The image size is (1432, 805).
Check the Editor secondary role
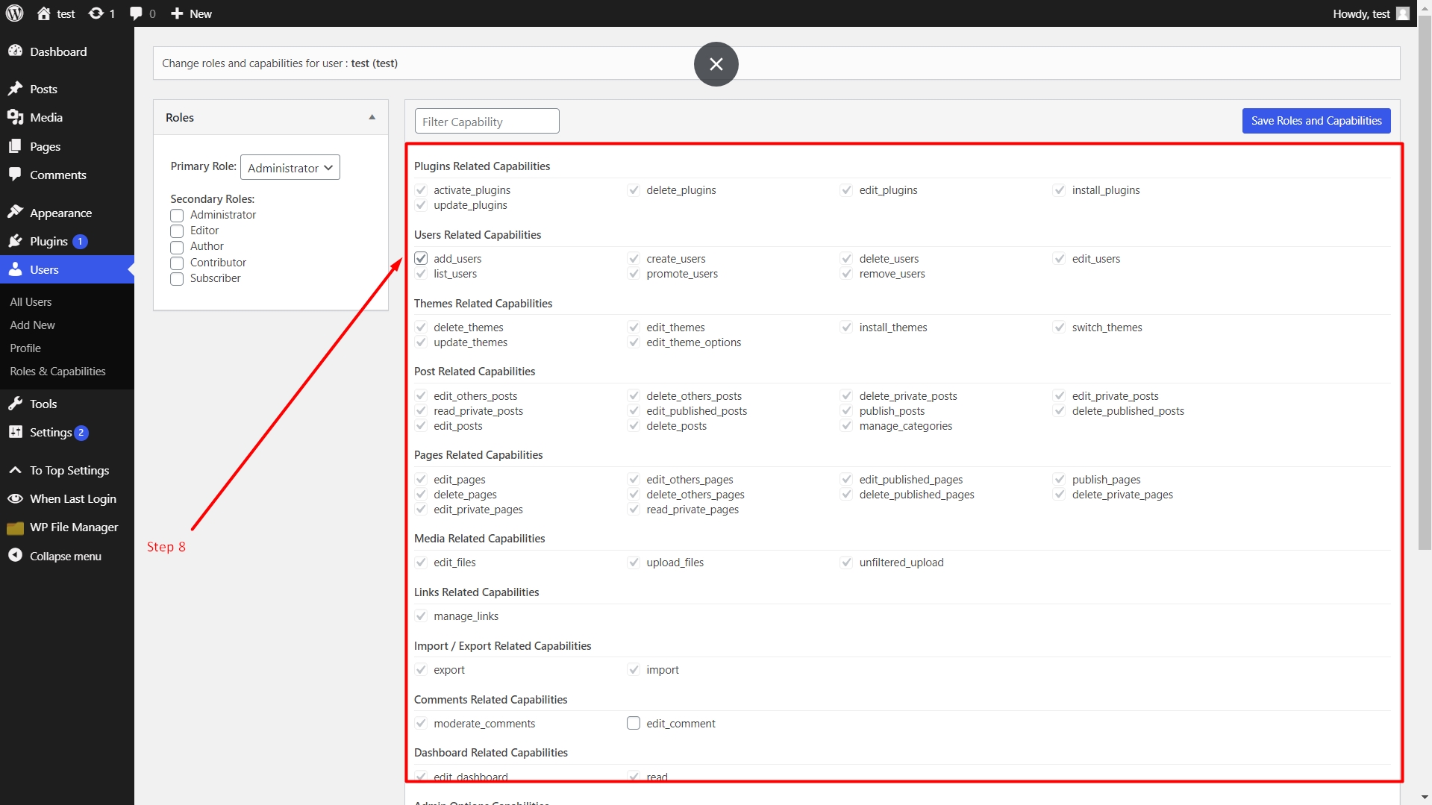177,231
